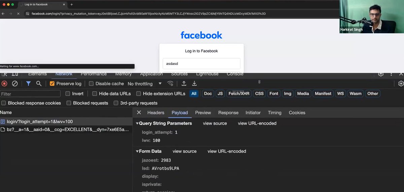Open new Chrome tab with plus
Screen dimensions: 404x192
[x=71, y=4]
